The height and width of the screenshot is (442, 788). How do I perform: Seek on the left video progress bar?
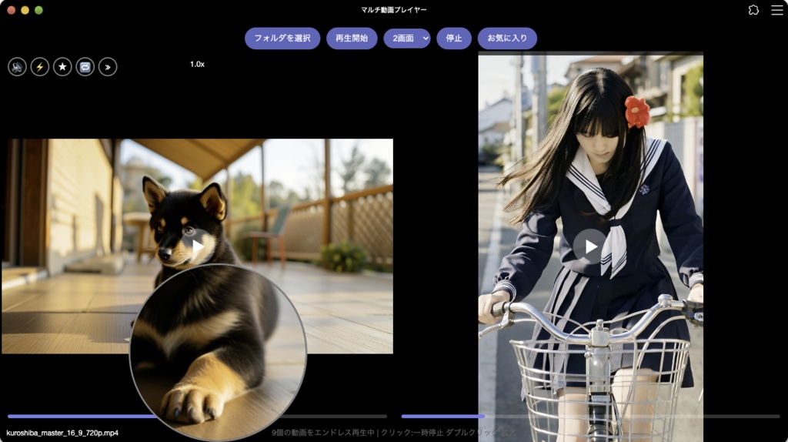[x=197, y=417]
